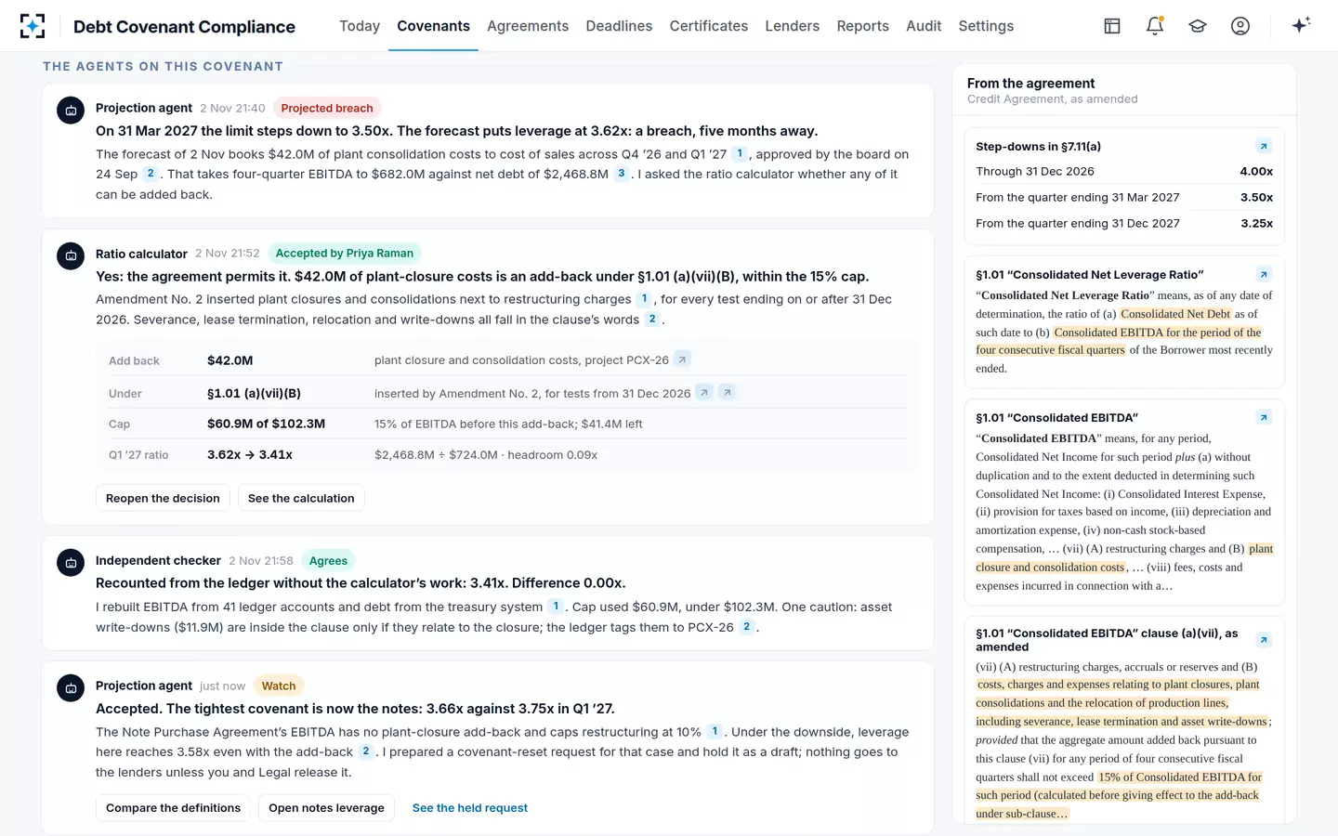Click Open notes leverage button

pos(326,807)
